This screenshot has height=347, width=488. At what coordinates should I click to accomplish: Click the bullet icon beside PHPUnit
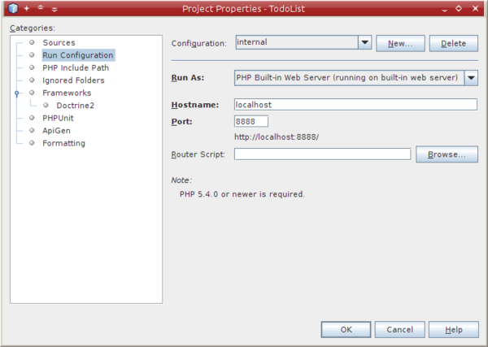(x=33, y=118)
